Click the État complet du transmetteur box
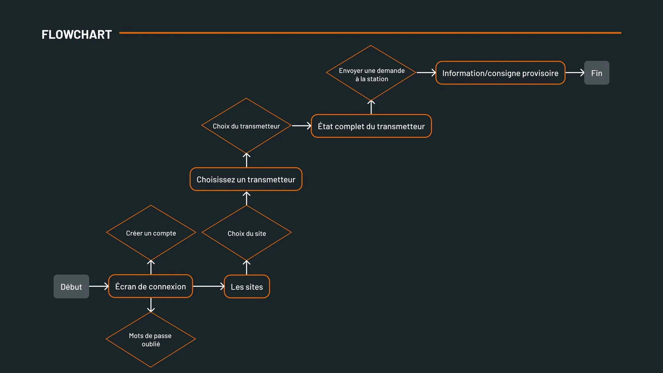 (x=371, y=126)
